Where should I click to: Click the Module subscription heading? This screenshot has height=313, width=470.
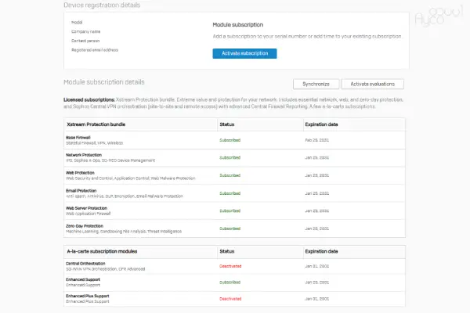(x=238, y=25)
